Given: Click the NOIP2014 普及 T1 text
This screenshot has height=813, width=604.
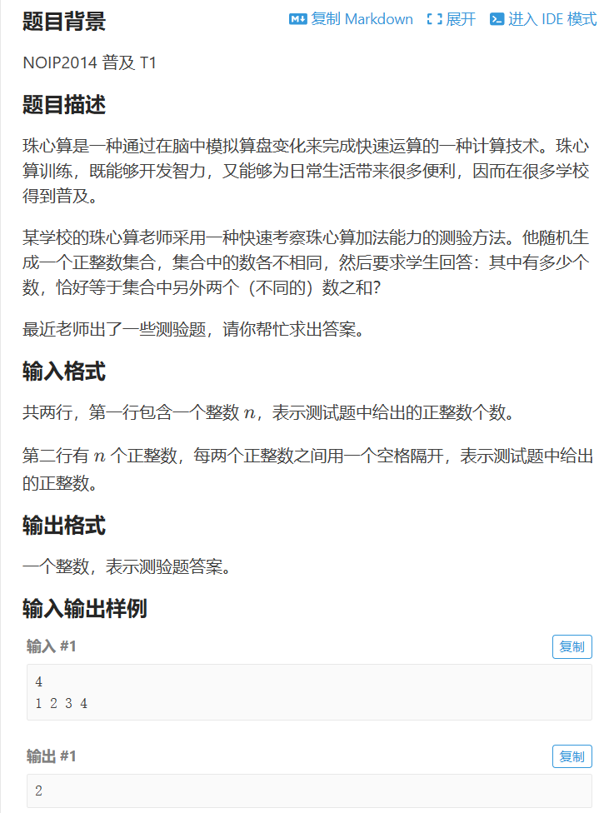Looking at the screenshot, I should click(x=90, y=62).
